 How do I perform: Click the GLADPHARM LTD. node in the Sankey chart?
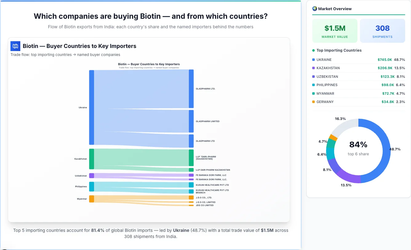(191, 88)
